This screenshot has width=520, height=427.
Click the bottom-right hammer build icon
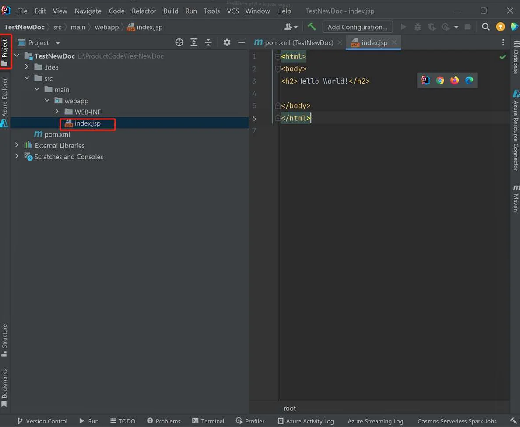pos(513,421)
